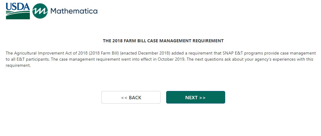The width and height of the screenshot is (321, 136).
Task: Click the Farm Bill Case Management Requirement heading
Action: point(163,40)
